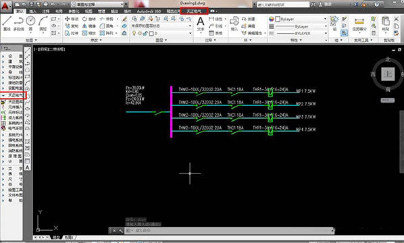The width and height of the screenshot is (404, 243).
Task: Click the color wheel swatch in Properties
Action: point(271,19)
